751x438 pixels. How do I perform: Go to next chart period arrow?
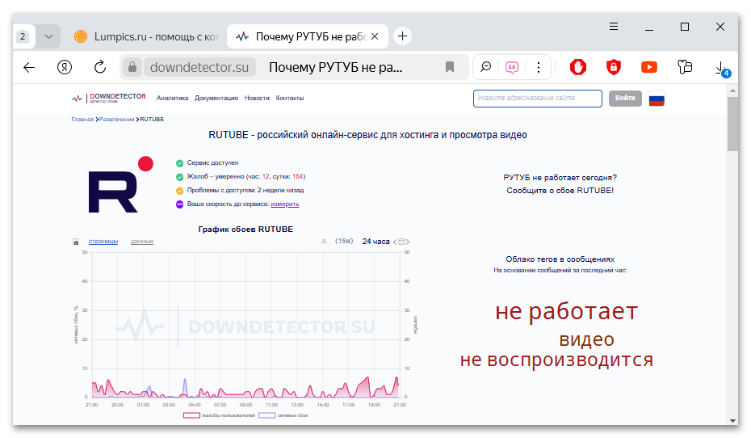click(x=408, y=242)
